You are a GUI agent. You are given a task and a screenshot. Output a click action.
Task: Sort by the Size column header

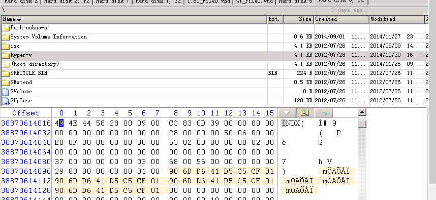tap(299, 19)
